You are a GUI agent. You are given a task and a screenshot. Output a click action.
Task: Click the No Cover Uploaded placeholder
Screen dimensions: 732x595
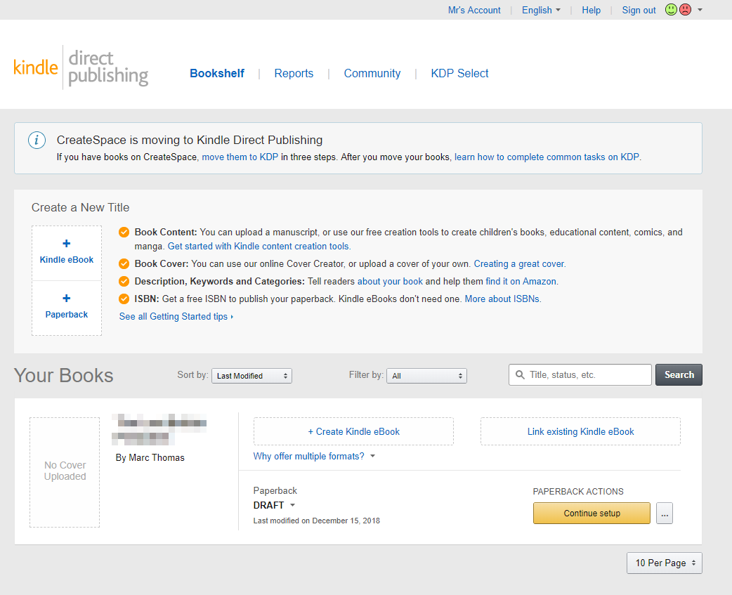point(65,472)
